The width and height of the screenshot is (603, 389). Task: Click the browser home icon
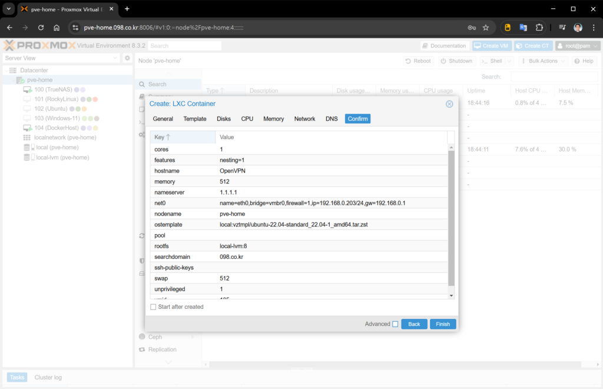[x=57, y=27]
